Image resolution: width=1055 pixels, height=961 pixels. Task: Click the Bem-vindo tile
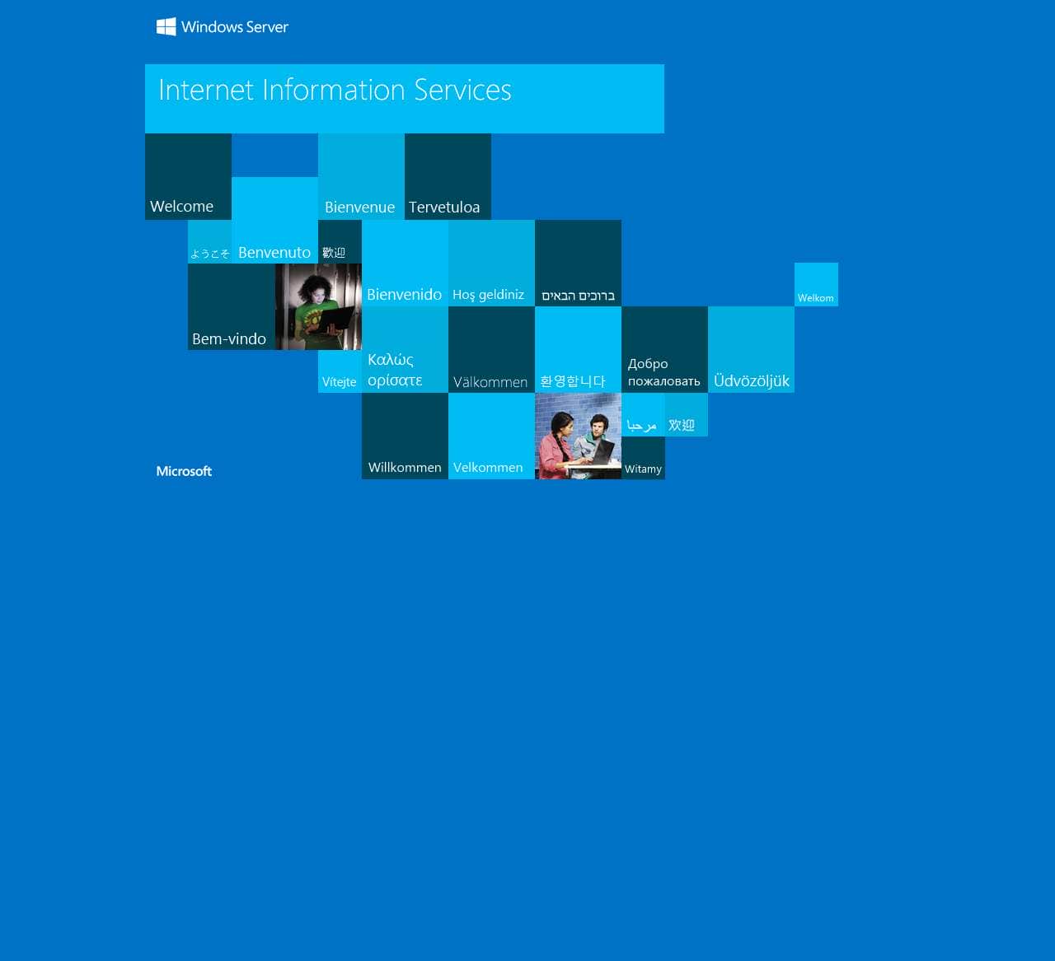(231, 307)
